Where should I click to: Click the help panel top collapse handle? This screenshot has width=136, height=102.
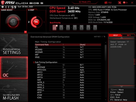pos(121,38)
